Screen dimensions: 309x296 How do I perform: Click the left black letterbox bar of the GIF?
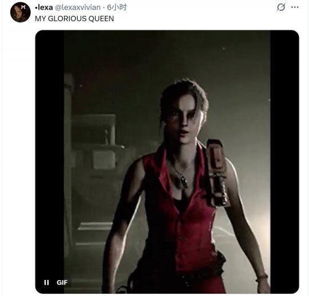(x=49, y=161)
